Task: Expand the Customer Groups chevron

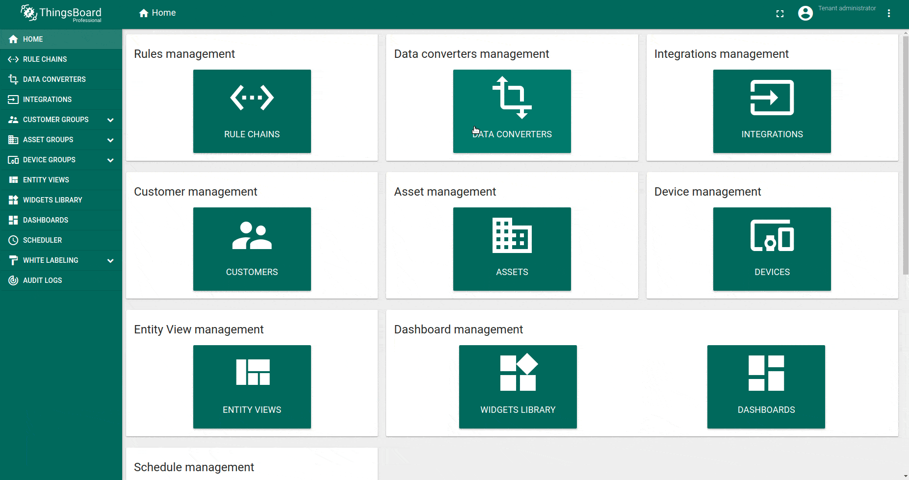Action: click(x=110, y=120)
